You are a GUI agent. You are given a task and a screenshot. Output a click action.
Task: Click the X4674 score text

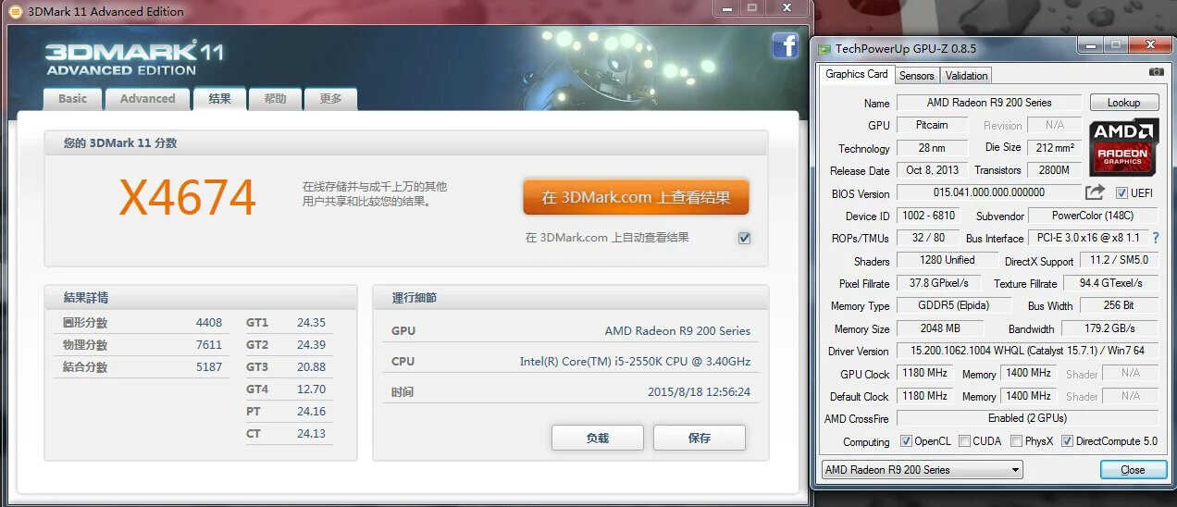[188, 197]
